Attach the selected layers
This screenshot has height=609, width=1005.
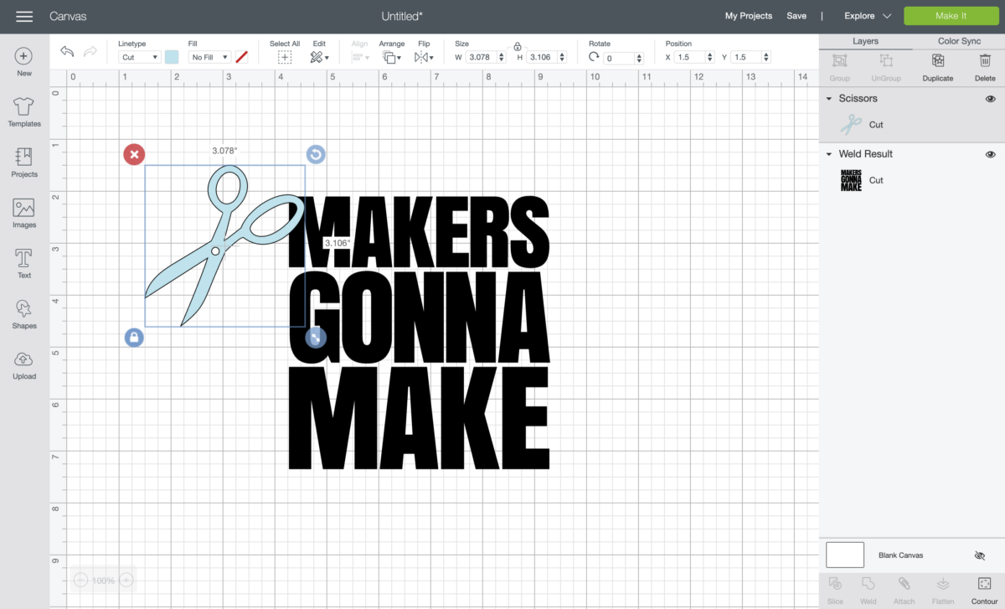pos(904,588)
